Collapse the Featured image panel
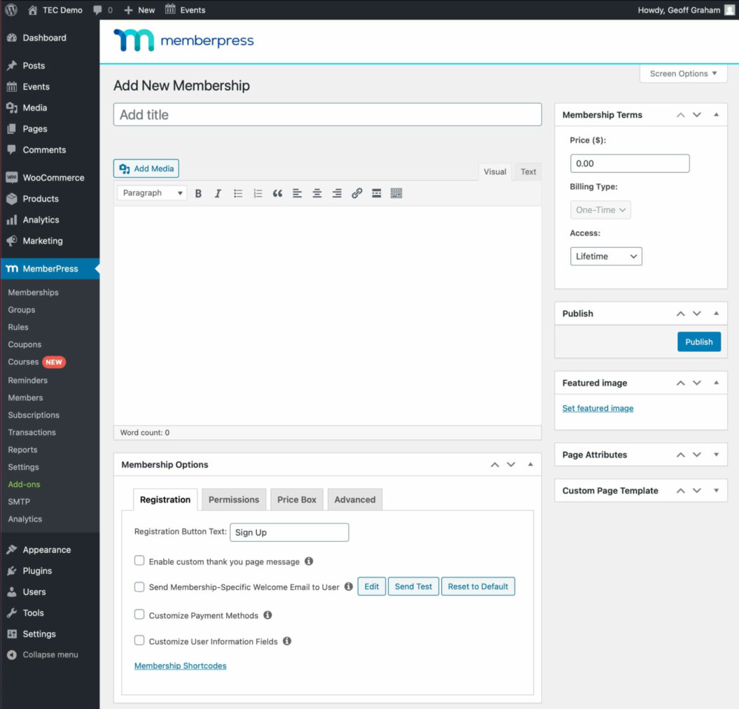This screenshot has width=739, height=709. click(x=717, y=383)
